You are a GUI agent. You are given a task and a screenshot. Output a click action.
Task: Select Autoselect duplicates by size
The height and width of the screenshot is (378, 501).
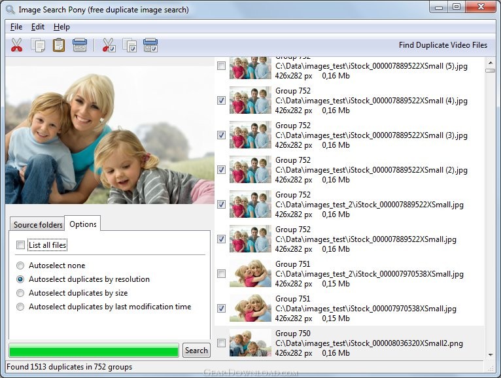click(20, 293)
